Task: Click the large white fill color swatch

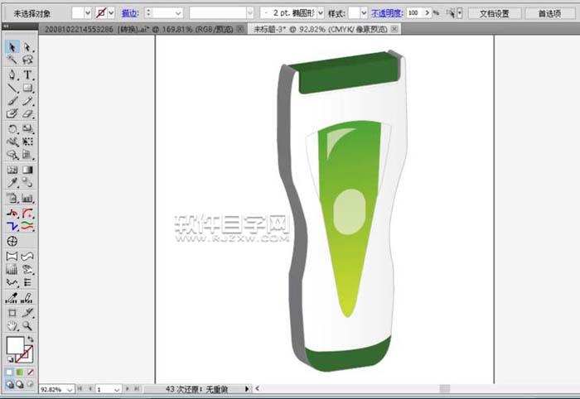Action: (x=15, y=346)
